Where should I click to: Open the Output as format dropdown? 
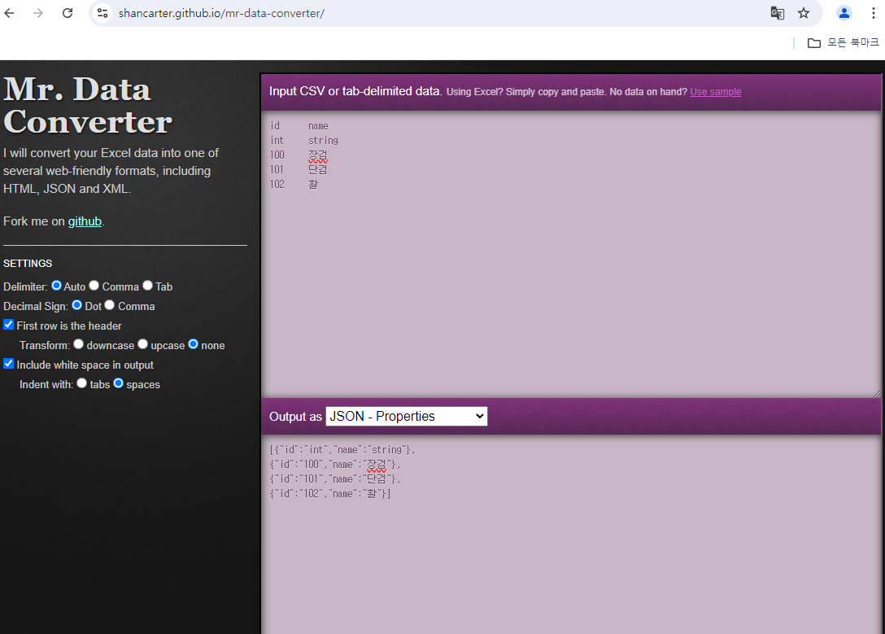click(x=407, y=416)
